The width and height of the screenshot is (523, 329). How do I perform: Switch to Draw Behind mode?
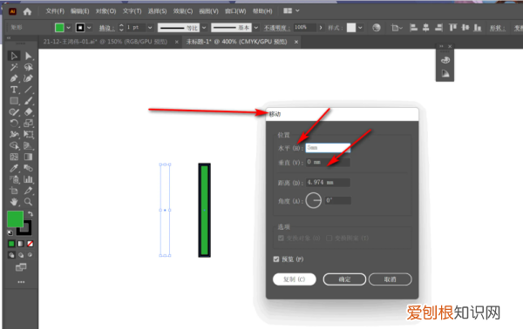click(x=21, y=255)
